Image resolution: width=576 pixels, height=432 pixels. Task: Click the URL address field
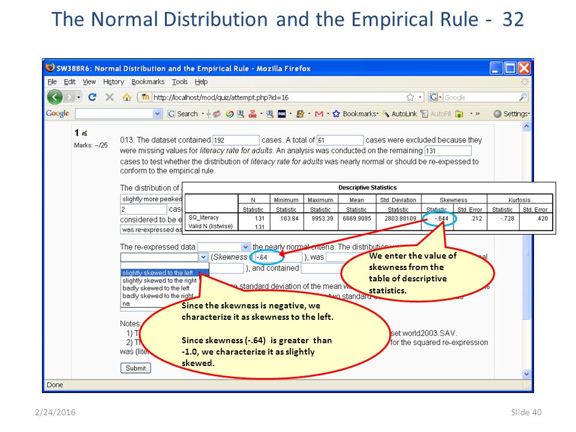(277, 97)
